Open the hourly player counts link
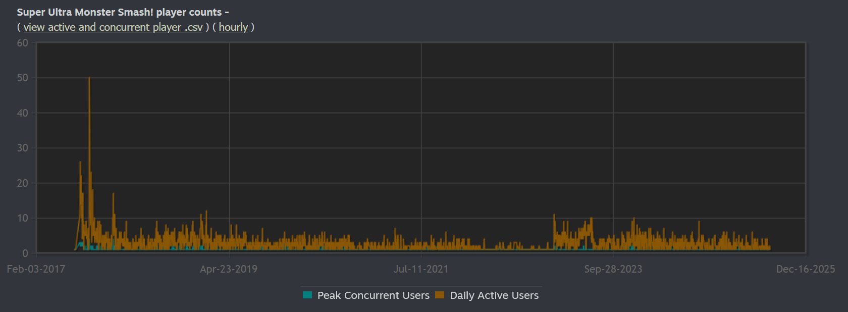The image size is (848, 312). [x=233, y=27]
